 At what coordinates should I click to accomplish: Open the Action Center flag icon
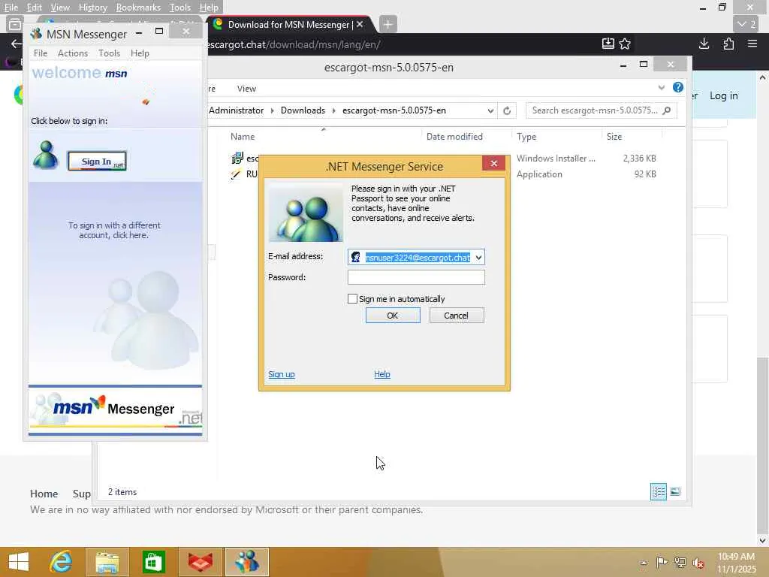tap(661, 562)
